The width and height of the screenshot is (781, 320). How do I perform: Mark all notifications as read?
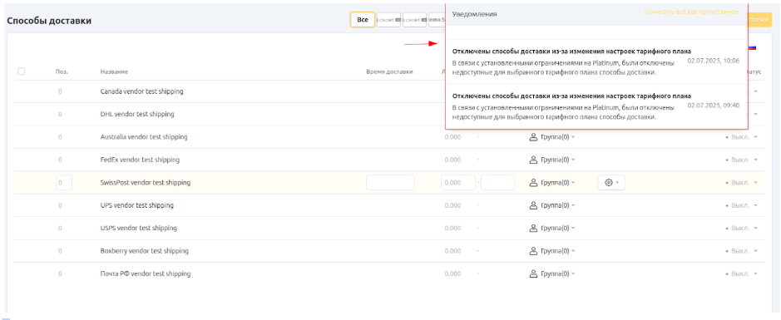[691, 12]
